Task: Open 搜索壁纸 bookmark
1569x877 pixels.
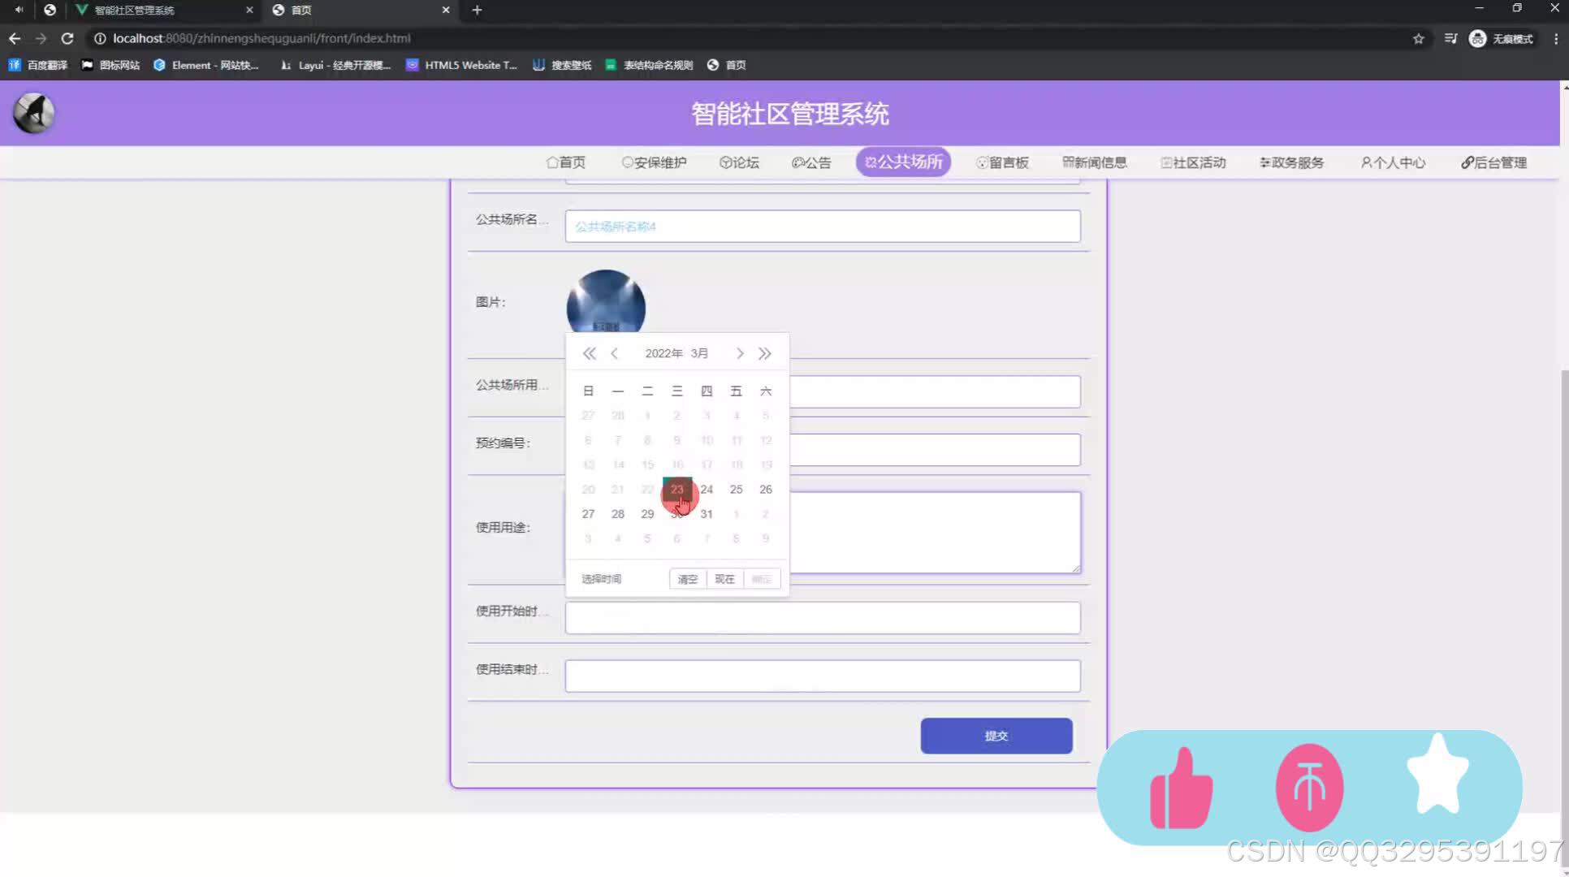Action: point(562,65)
